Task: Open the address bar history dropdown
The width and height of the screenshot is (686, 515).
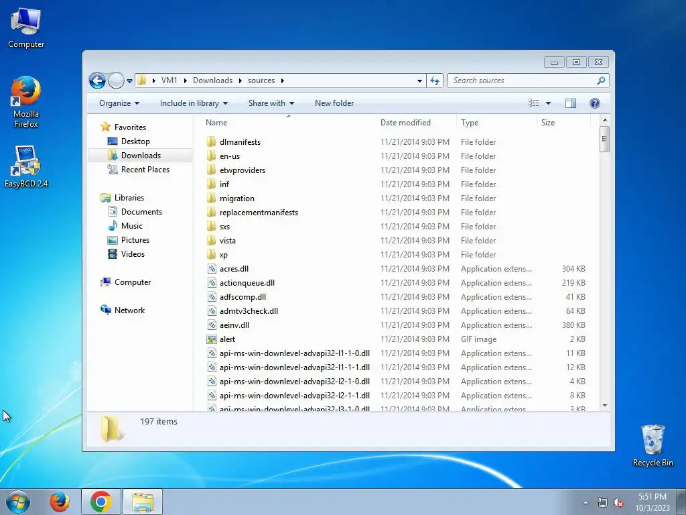Action: (419, 80)
